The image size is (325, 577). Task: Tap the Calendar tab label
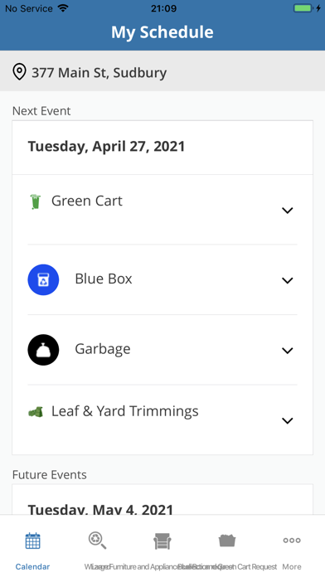32,567
